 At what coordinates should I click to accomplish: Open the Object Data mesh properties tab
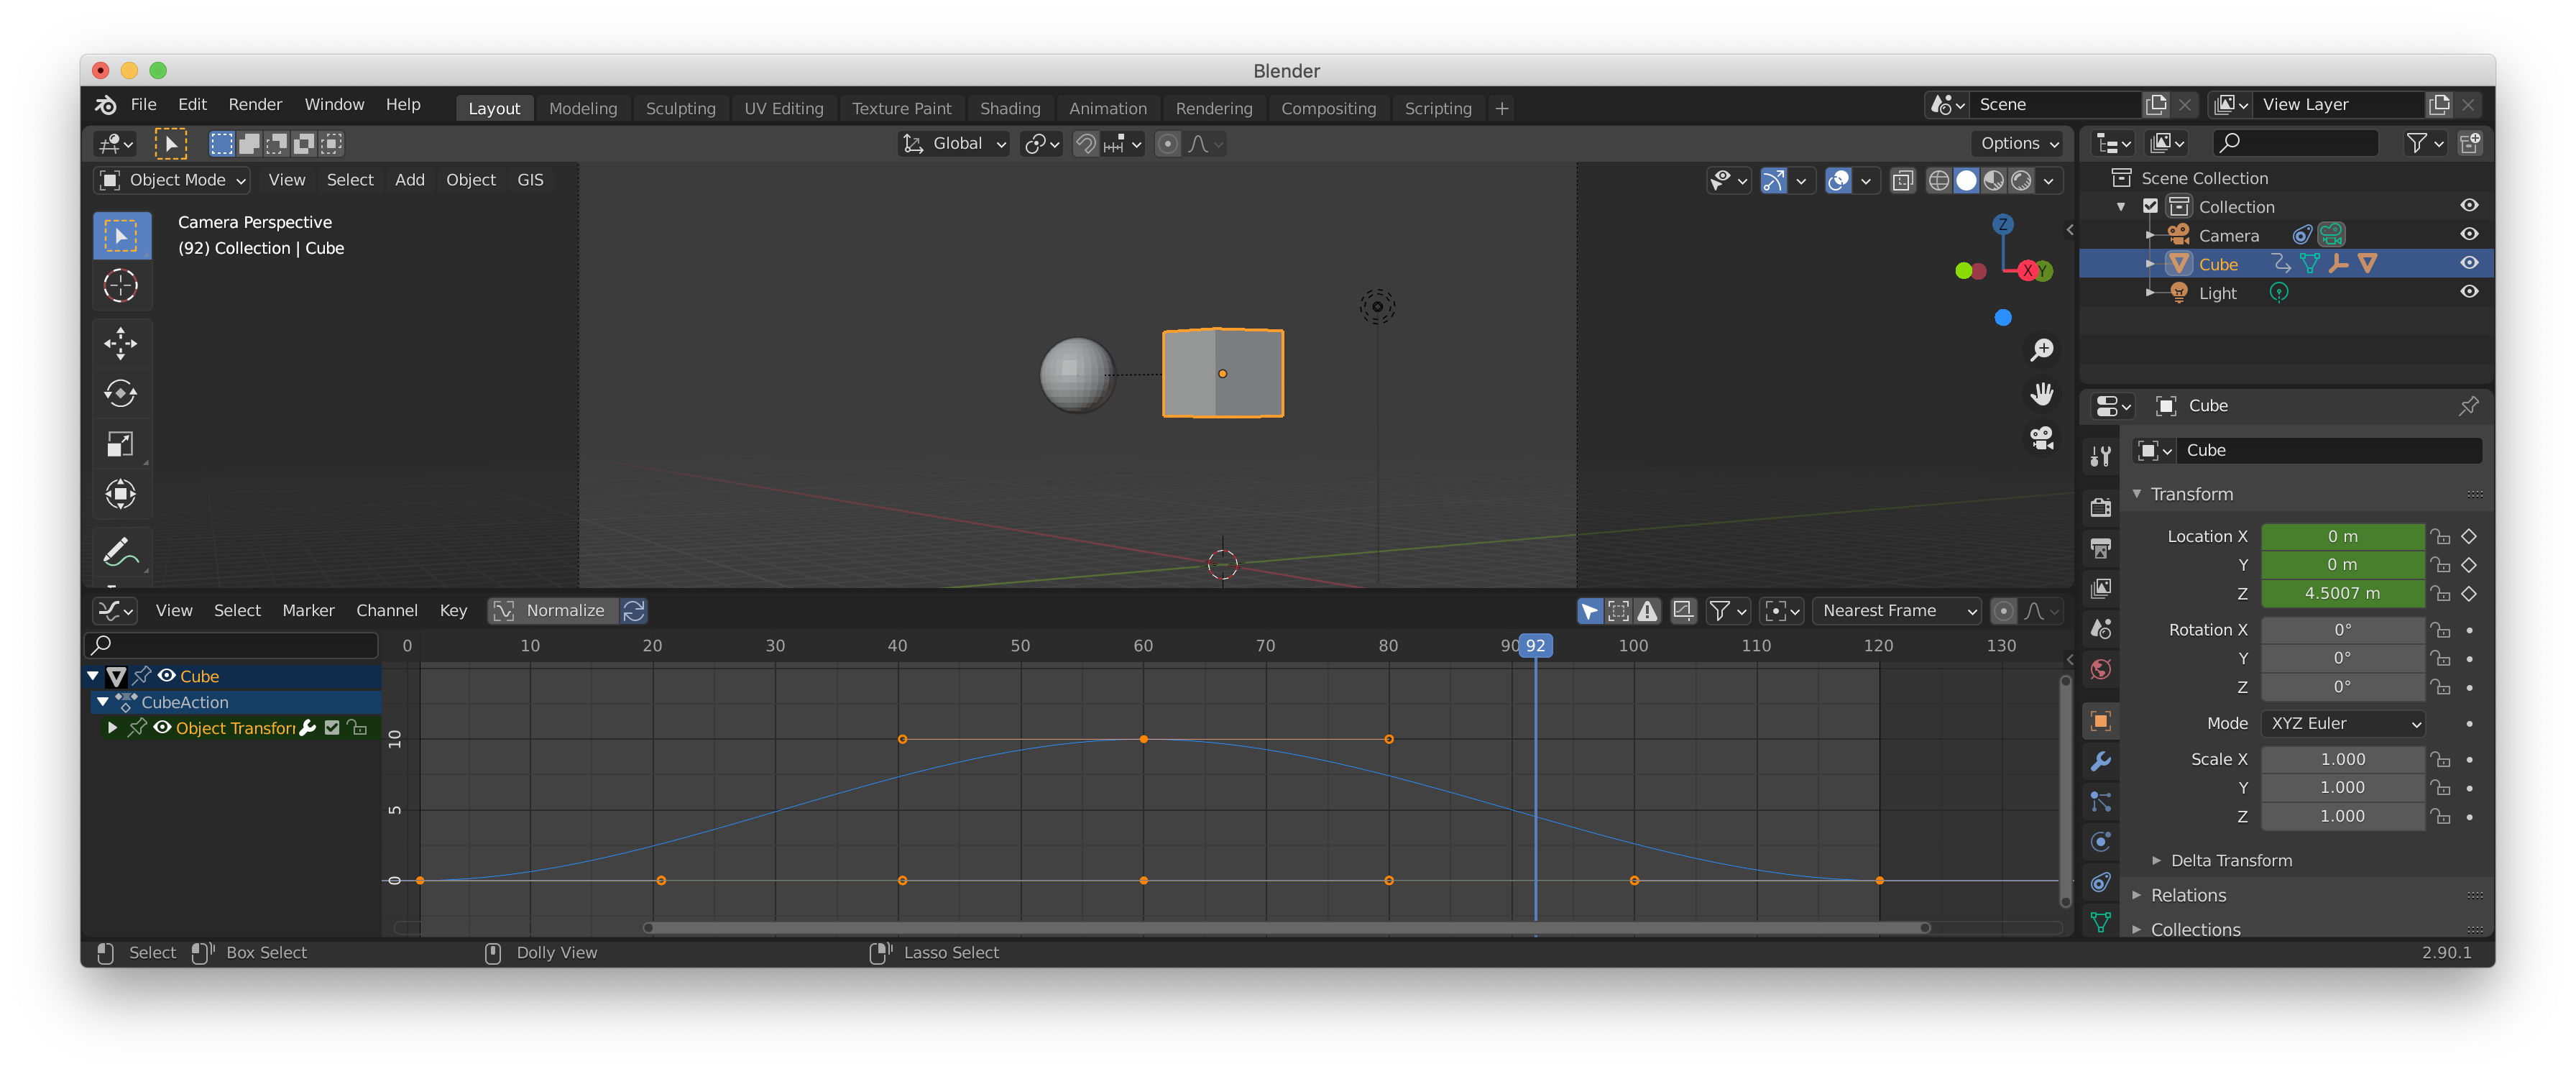tap(2100, 921)
